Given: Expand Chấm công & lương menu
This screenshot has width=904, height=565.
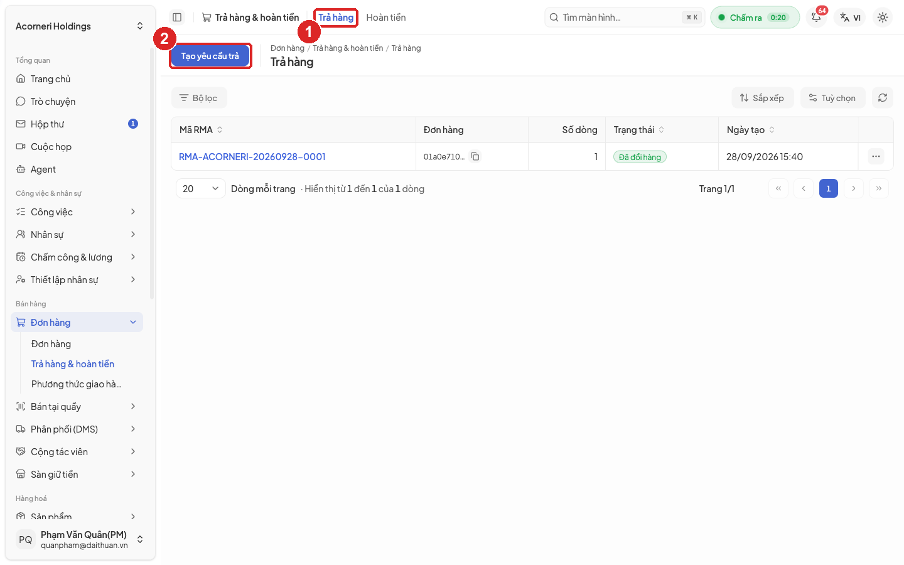Looking at the screenshot, I should 77,257.
